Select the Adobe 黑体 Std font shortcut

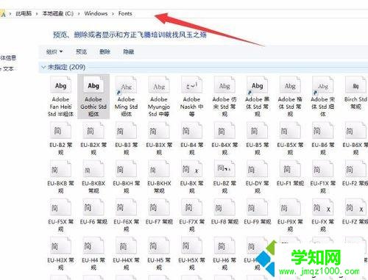click(x=258, y=85)
